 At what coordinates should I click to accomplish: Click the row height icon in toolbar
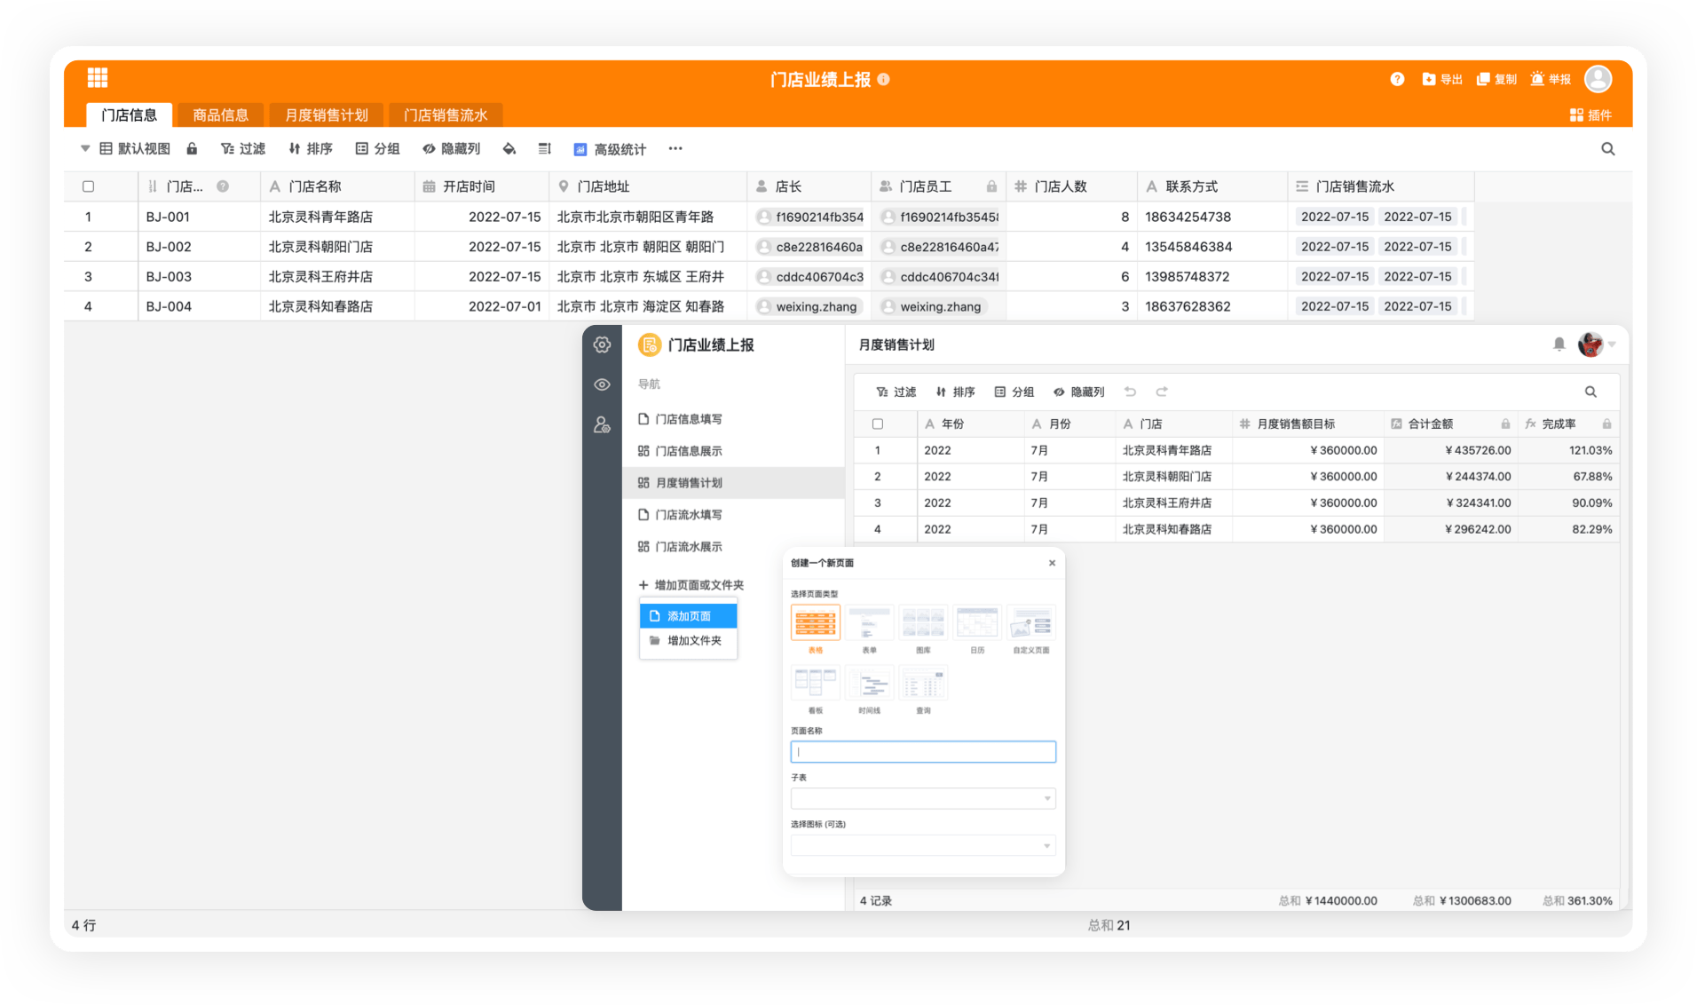tap(545, 149)
